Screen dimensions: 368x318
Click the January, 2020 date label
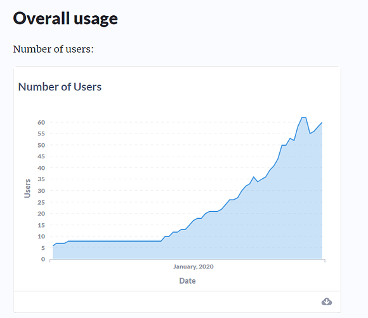coord(194,266)
